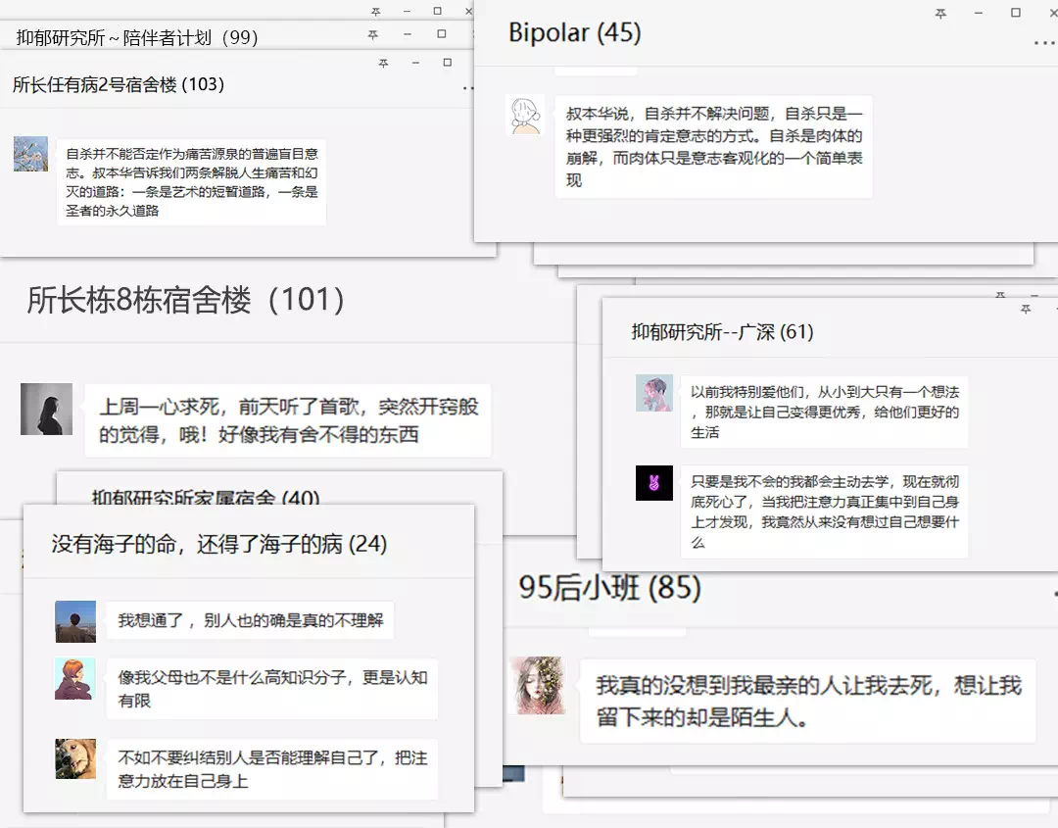Click the 95后小班 (85) group title

610,588
